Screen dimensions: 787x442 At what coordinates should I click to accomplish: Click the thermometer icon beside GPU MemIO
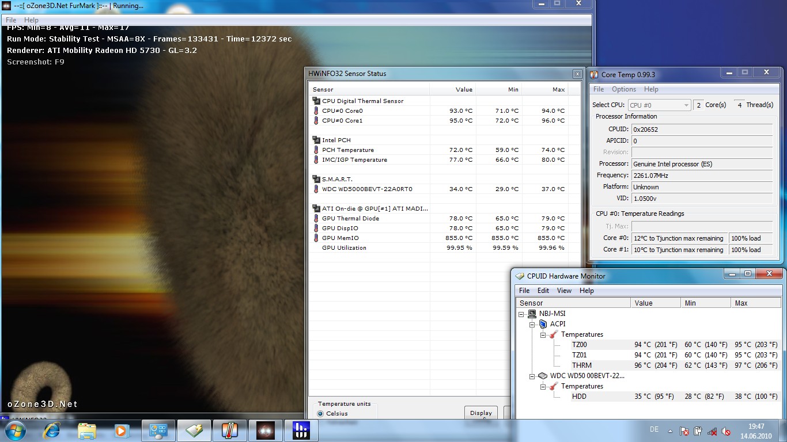pyautogui.click(x=316, y=238)
